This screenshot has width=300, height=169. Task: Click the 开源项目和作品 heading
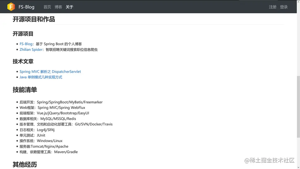(x=34, y=19)
